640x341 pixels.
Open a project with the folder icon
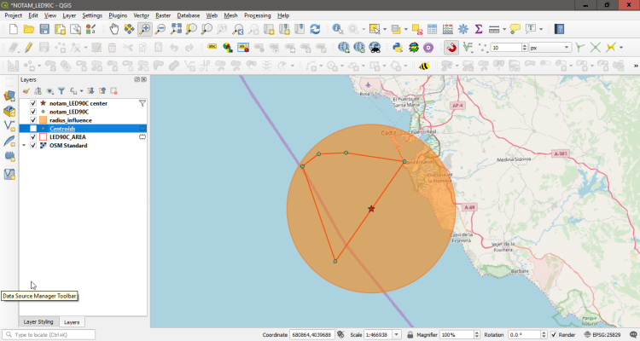[28, 29]
